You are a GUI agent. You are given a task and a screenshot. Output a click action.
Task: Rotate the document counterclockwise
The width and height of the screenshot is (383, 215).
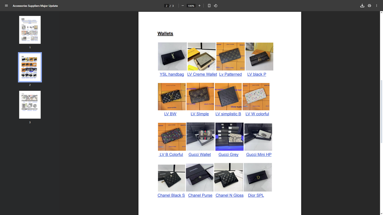(x=216, y=6)
